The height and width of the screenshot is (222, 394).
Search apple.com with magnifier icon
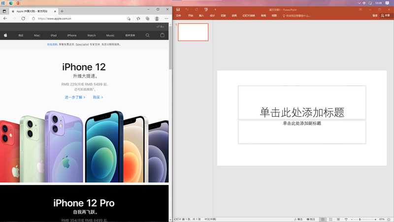click(147, 35)
